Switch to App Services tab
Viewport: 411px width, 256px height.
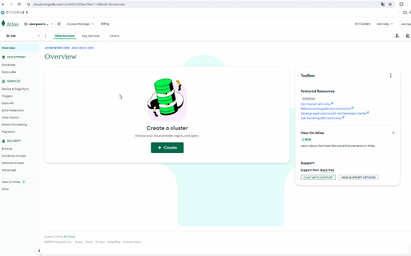point(91,36)
